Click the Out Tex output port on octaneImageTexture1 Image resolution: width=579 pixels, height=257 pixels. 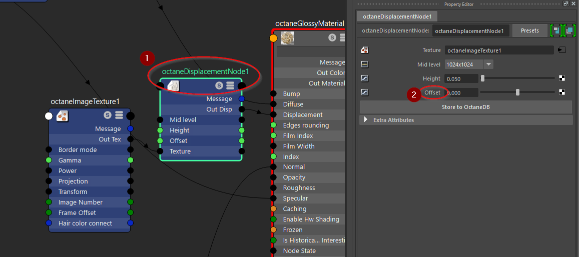[130, 139]
